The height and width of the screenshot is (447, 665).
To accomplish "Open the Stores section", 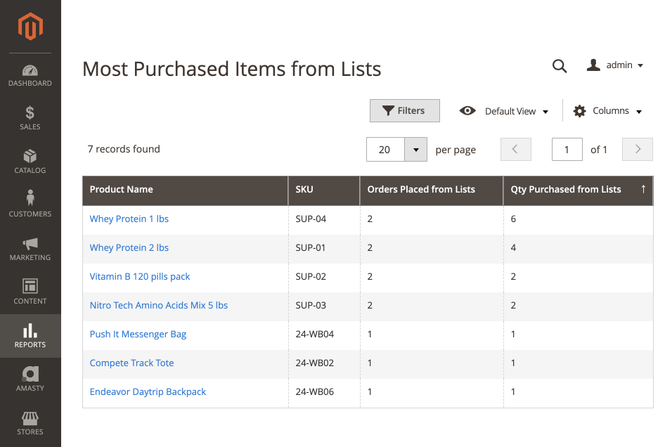I will click(30, 422).
